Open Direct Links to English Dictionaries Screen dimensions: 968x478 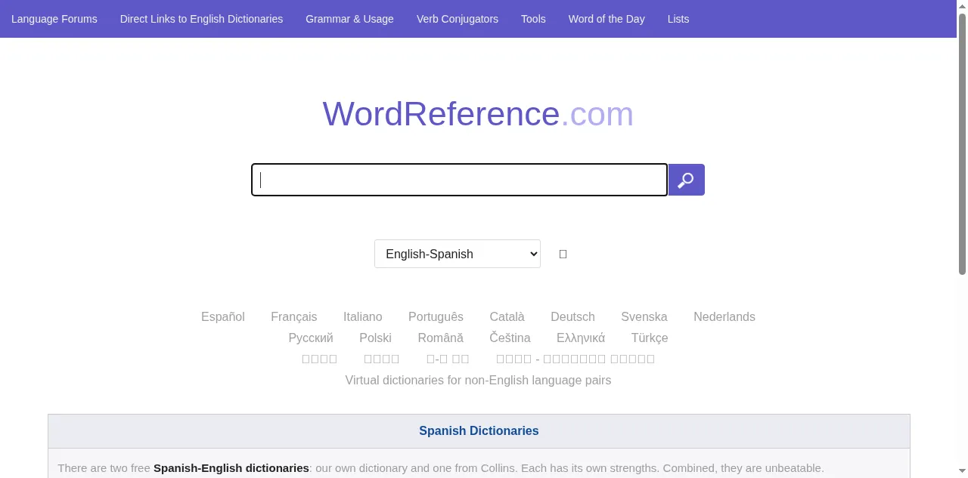coord(201,19)
